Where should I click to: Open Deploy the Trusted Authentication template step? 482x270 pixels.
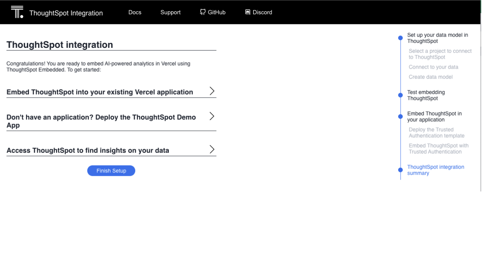[x=436, y=133]
